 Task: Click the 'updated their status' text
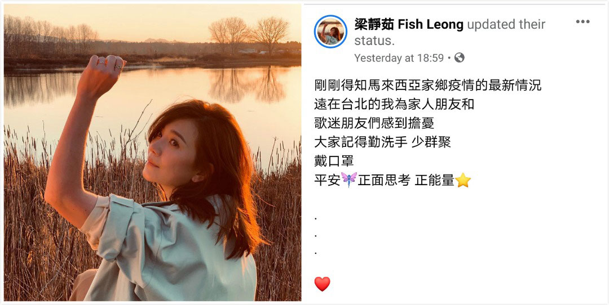(450, 33)
